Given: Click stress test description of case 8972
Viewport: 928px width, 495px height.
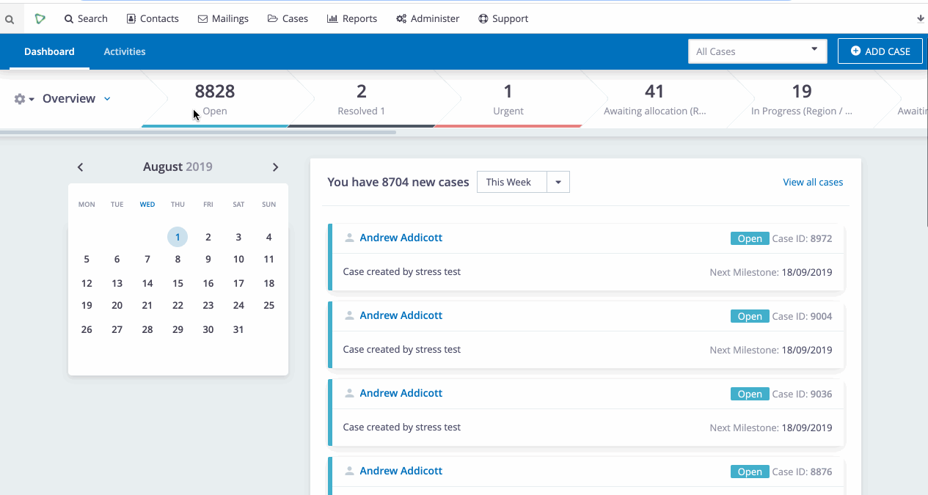Looking at the screenshot, I should 402,272.
